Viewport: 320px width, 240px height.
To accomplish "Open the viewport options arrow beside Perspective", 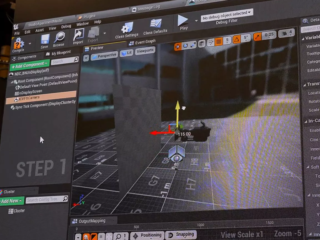I will tap(86, 58).
